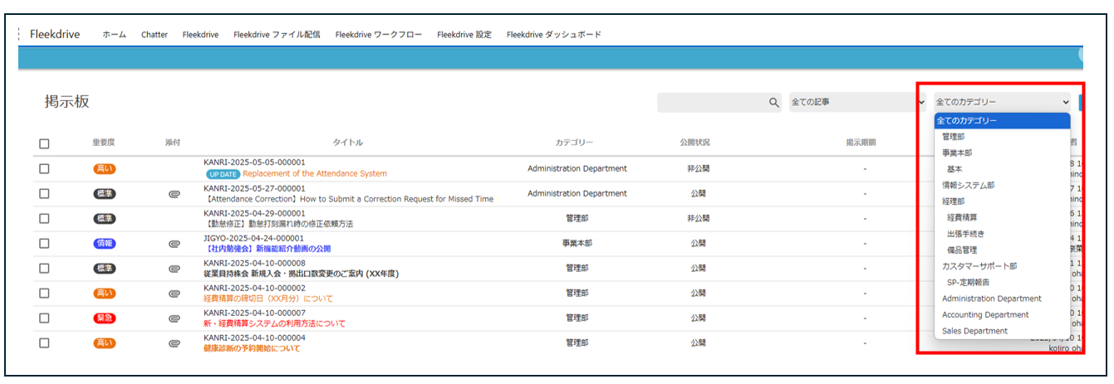The height and width of the screenshot is (384, 1114).
Task: Open the Chatter tab
Action: 155,35
